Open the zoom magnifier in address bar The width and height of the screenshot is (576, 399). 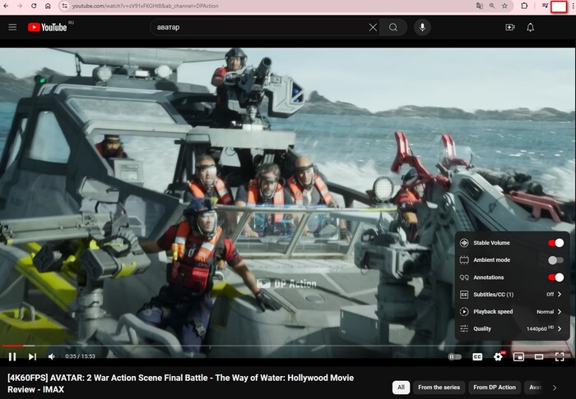coord(492,6)
